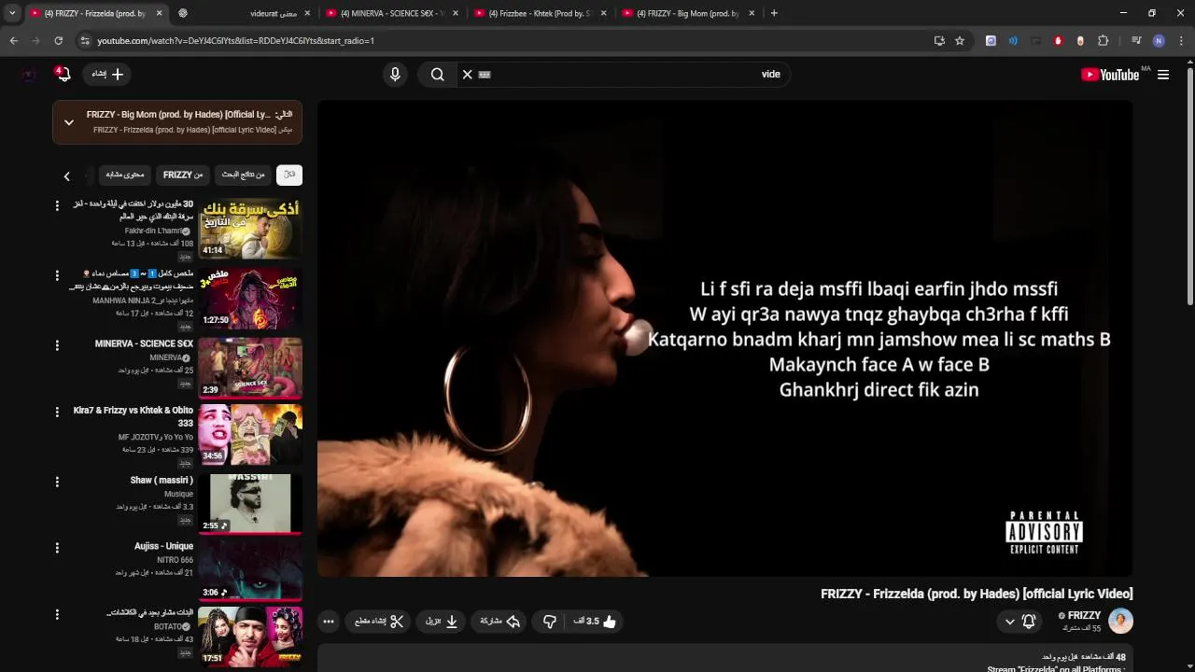
Task: Click the 'Aujiss - Unique' video title
Action: pyautogui.click(x=163, y=546)
